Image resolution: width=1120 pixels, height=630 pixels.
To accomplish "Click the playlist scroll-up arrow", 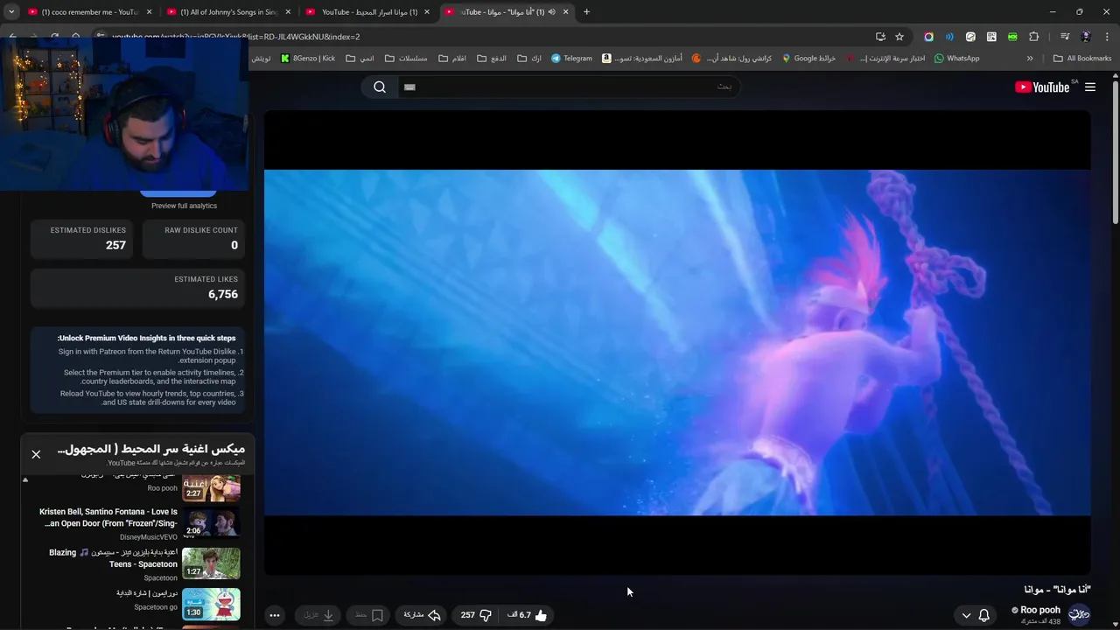I will pyautogui.click(x=25, y=479).
